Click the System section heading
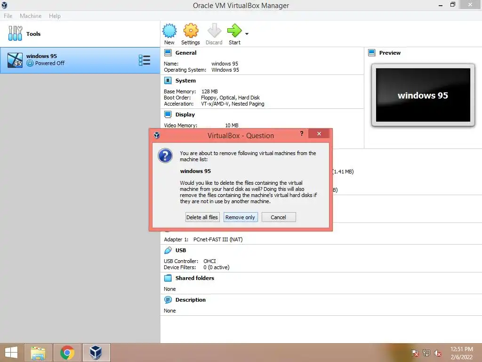Viewport: 482px width, 362px height. pyautogui.click(x=185, y=81)
